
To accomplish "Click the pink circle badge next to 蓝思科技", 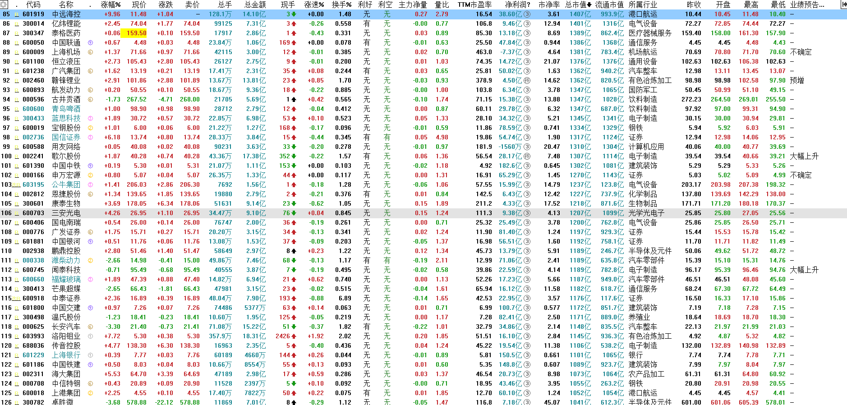I will pos(90,119).
